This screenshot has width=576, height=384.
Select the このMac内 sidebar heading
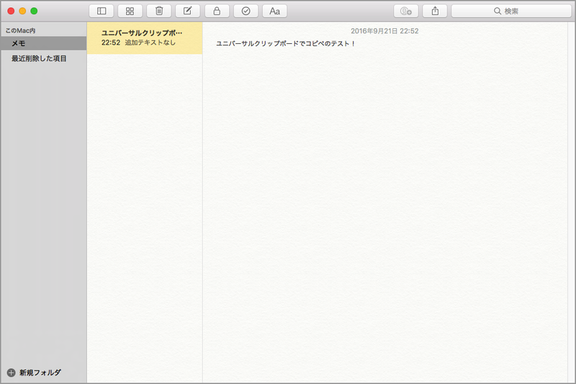[21, 30]
